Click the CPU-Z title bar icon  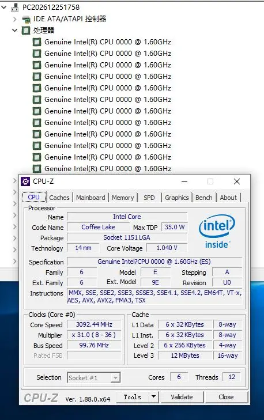tap(25, 181)
